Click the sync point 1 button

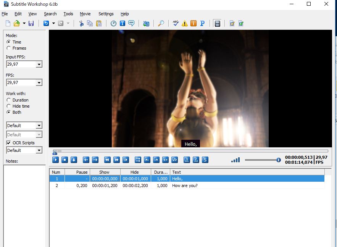(x=187, y=160)
